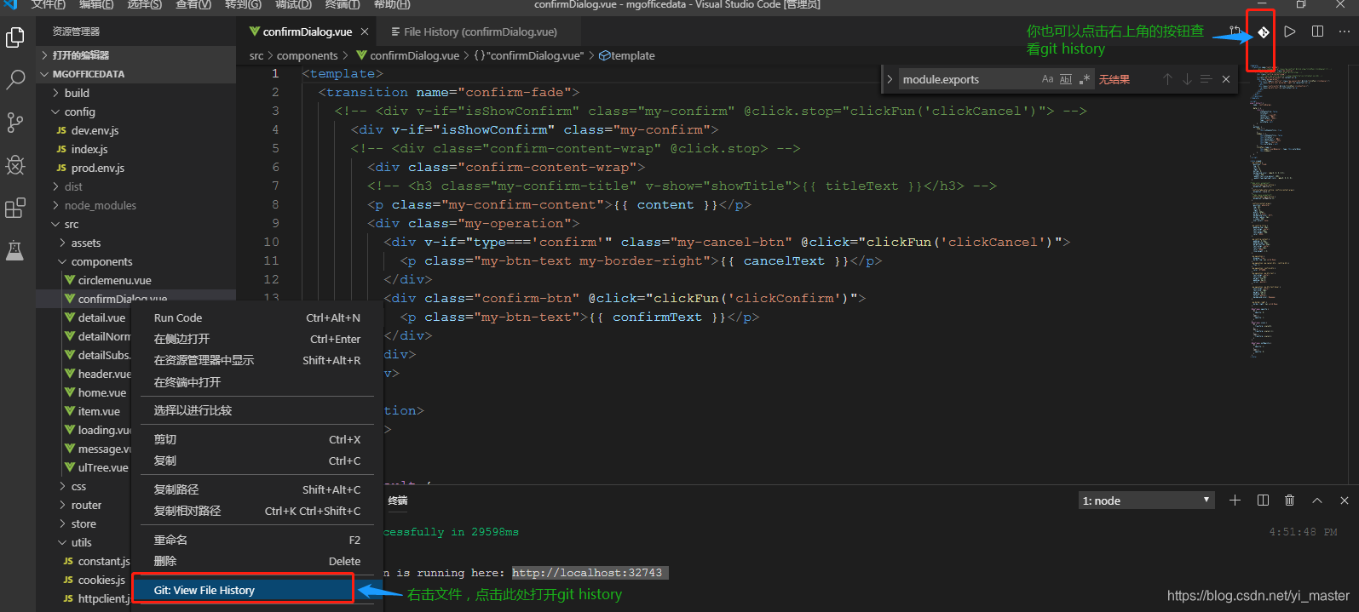Switch to File History (confirmDialog.vue) tab
The image size is (1359, 612).
tap(479, 31)
